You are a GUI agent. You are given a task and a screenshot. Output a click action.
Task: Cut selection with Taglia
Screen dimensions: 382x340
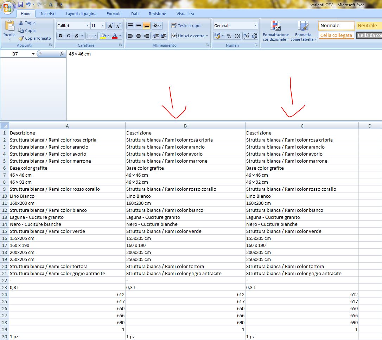pyautogui.click(x=27, y=23)
